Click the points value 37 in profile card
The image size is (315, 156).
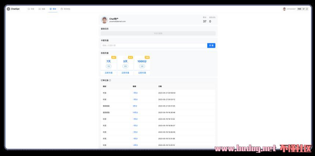click(204, 22)
